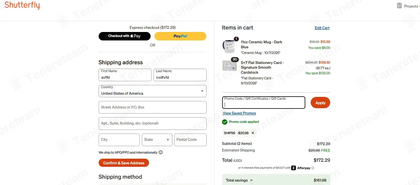The image size is (420, 185).
Task: Click the APO/FPO shipping info icon
Action: point(161,152)
